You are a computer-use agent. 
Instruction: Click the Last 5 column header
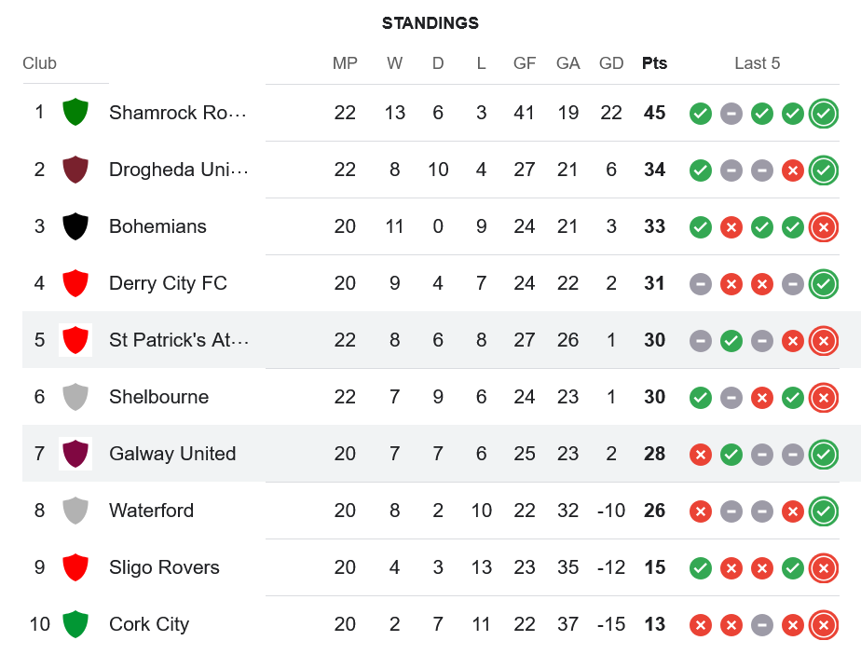(757, 63)
